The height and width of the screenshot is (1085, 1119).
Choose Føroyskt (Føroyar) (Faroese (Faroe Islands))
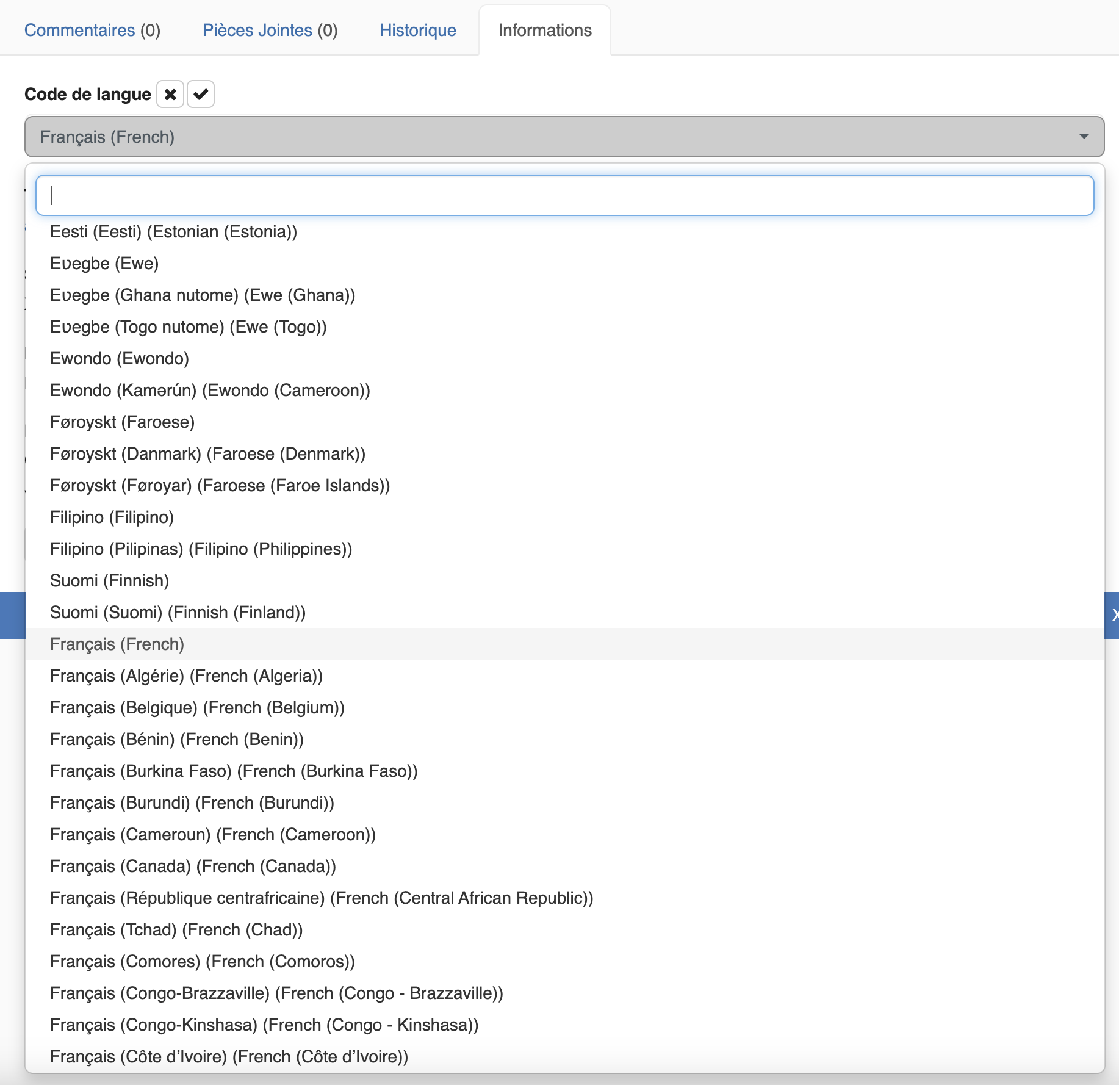tap(564, 486)
